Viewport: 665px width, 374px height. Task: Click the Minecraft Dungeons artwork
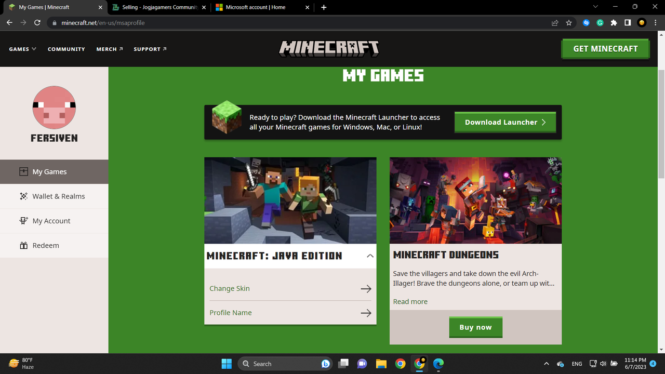(475, 201)
